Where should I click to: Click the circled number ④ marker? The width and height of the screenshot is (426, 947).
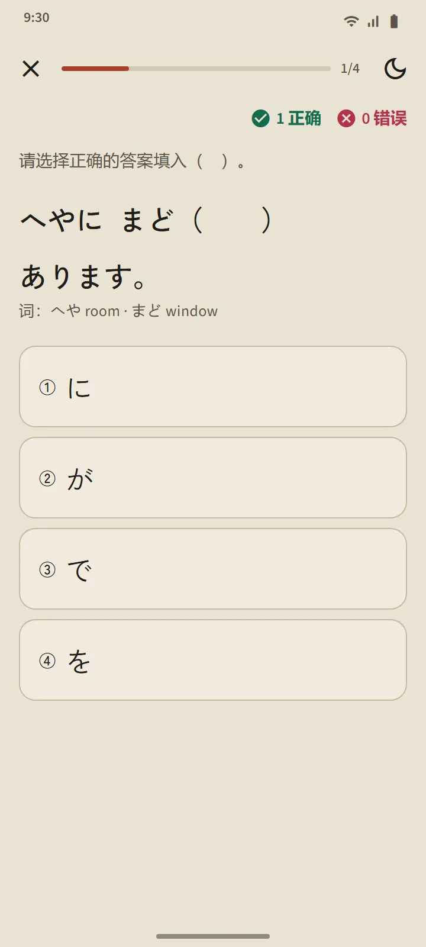click(47, 661)
